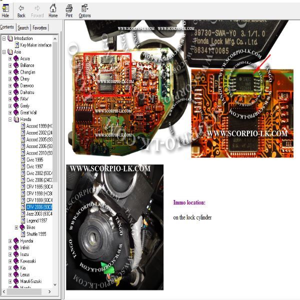Switch to the Favorites tab
The width and height of the screenshot is (300, 300).
click(x=39, y=27)
